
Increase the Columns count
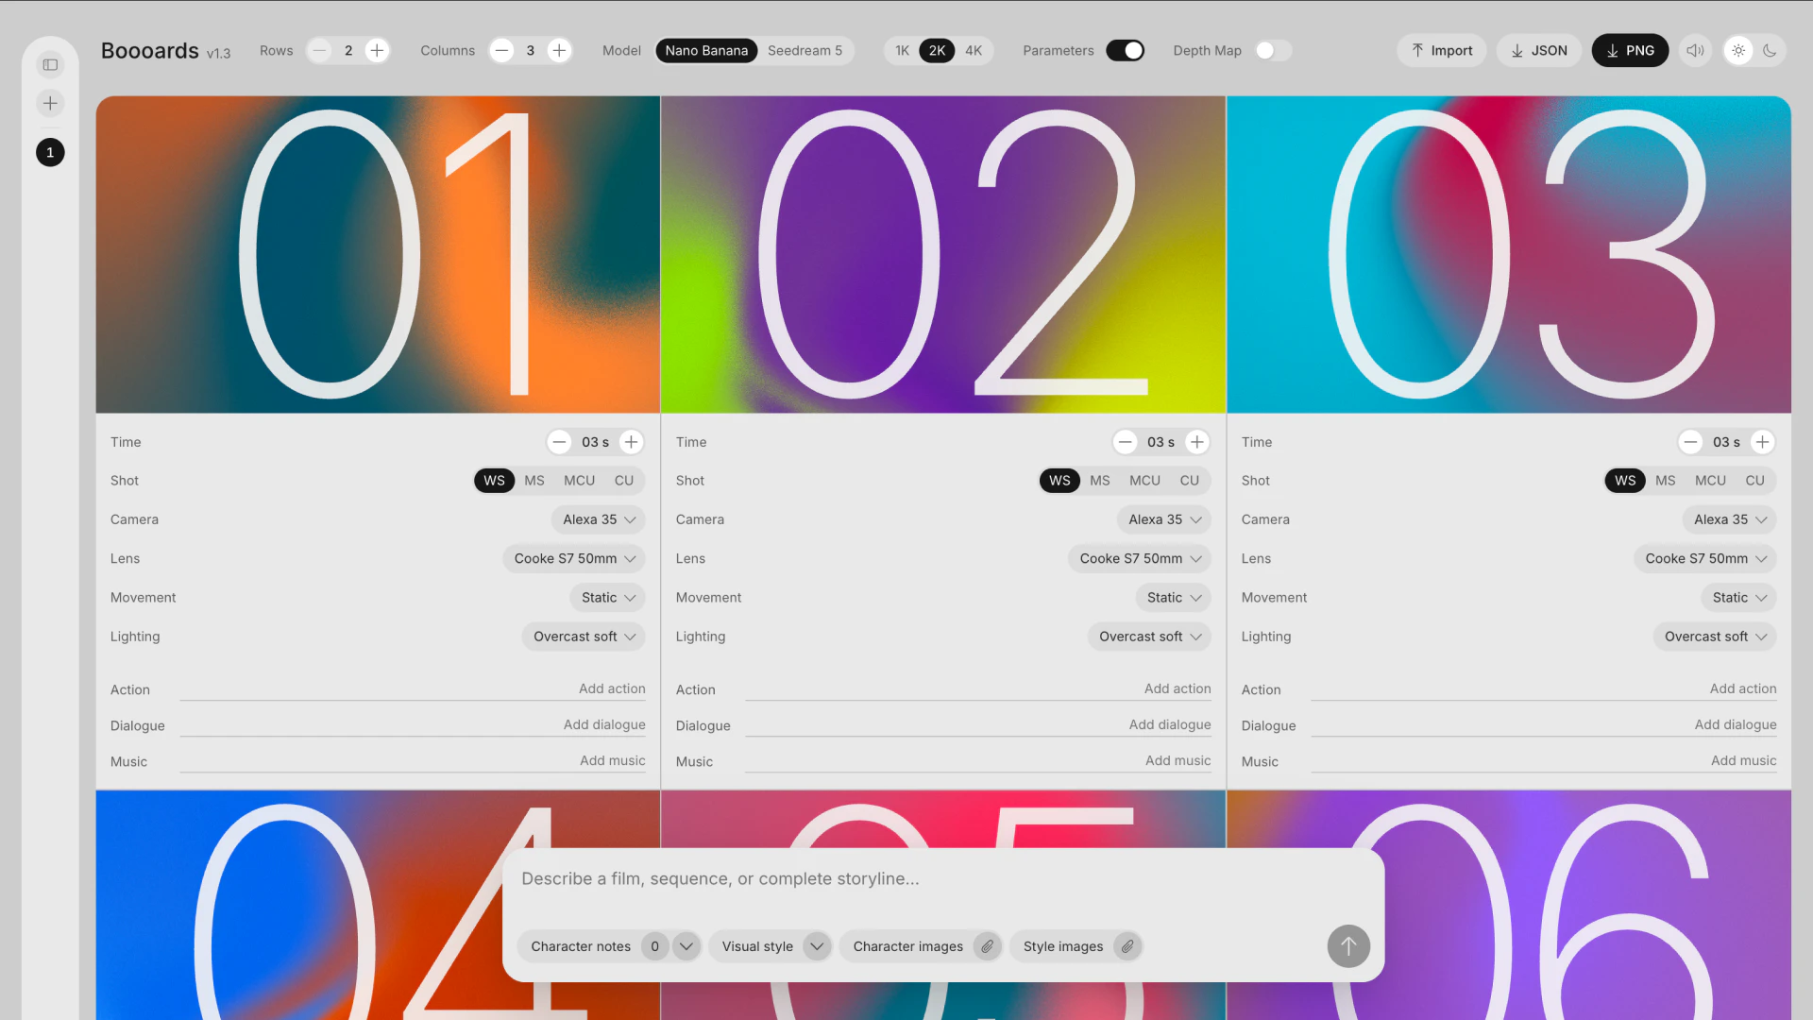[559, 50]
